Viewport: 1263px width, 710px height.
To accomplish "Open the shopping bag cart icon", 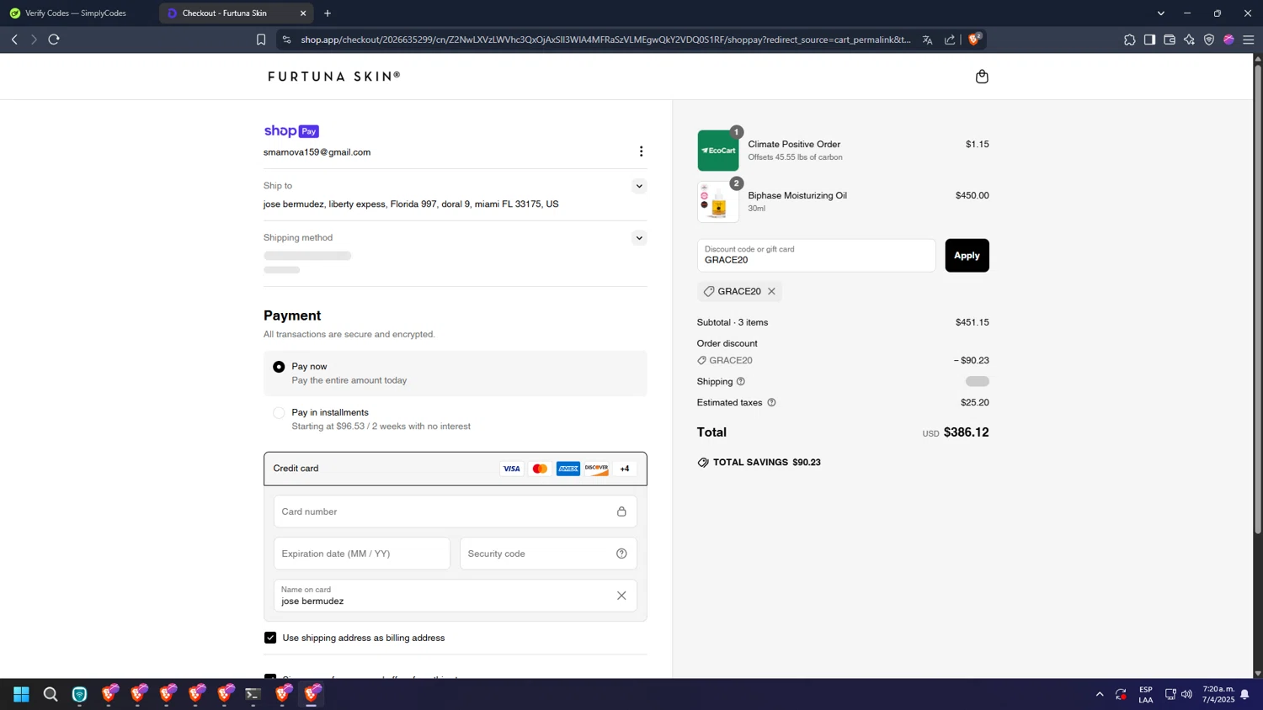I will tap(981, 77).
